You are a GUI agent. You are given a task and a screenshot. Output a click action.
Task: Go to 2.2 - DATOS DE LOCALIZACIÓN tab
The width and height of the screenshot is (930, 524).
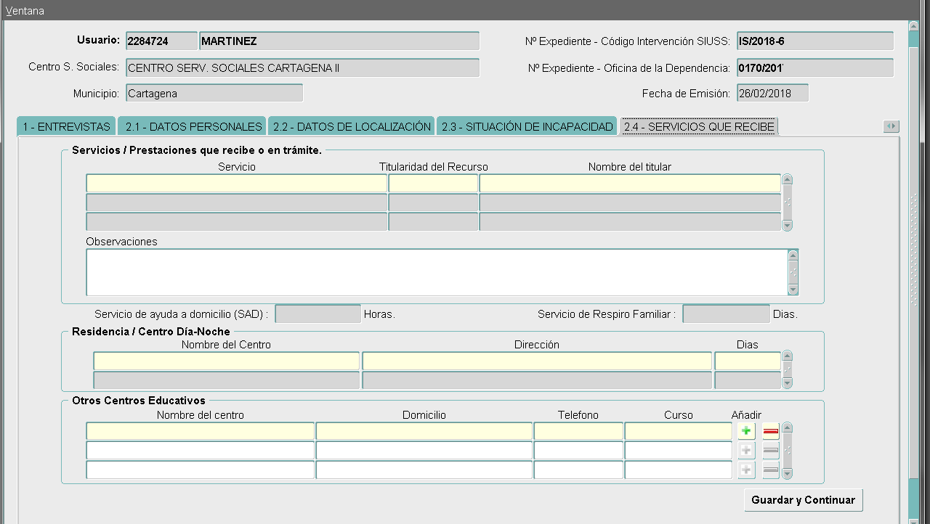352,127
